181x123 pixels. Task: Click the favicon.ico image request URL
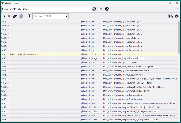point(124,58)
